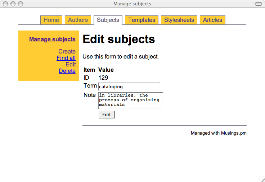The image size is (265, 182).
Task: Select the Subjects tab
Action: click(108, 20)
